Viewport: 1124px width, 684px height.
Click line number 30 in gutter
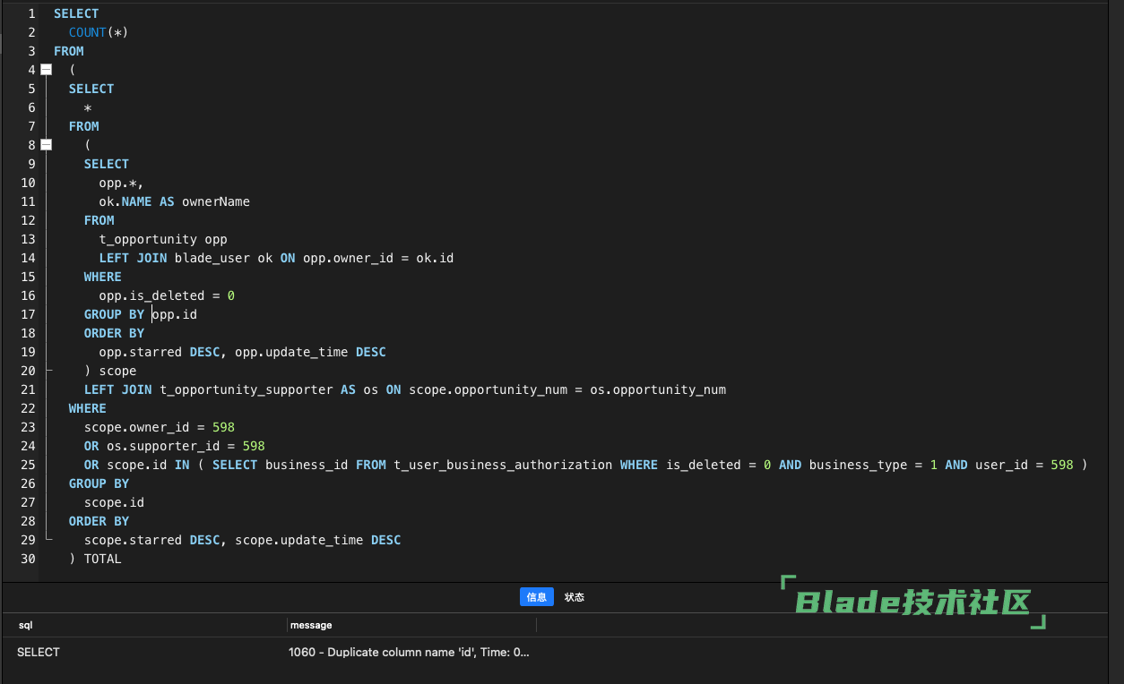pos(28,559)
